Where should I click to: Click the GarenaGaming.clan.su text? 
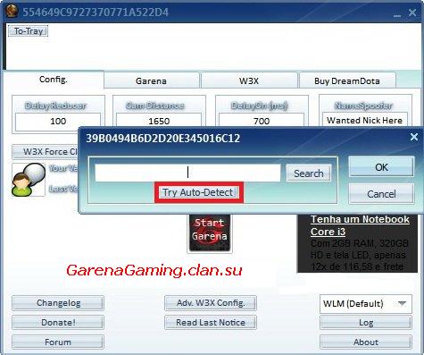tap(154, 270)
